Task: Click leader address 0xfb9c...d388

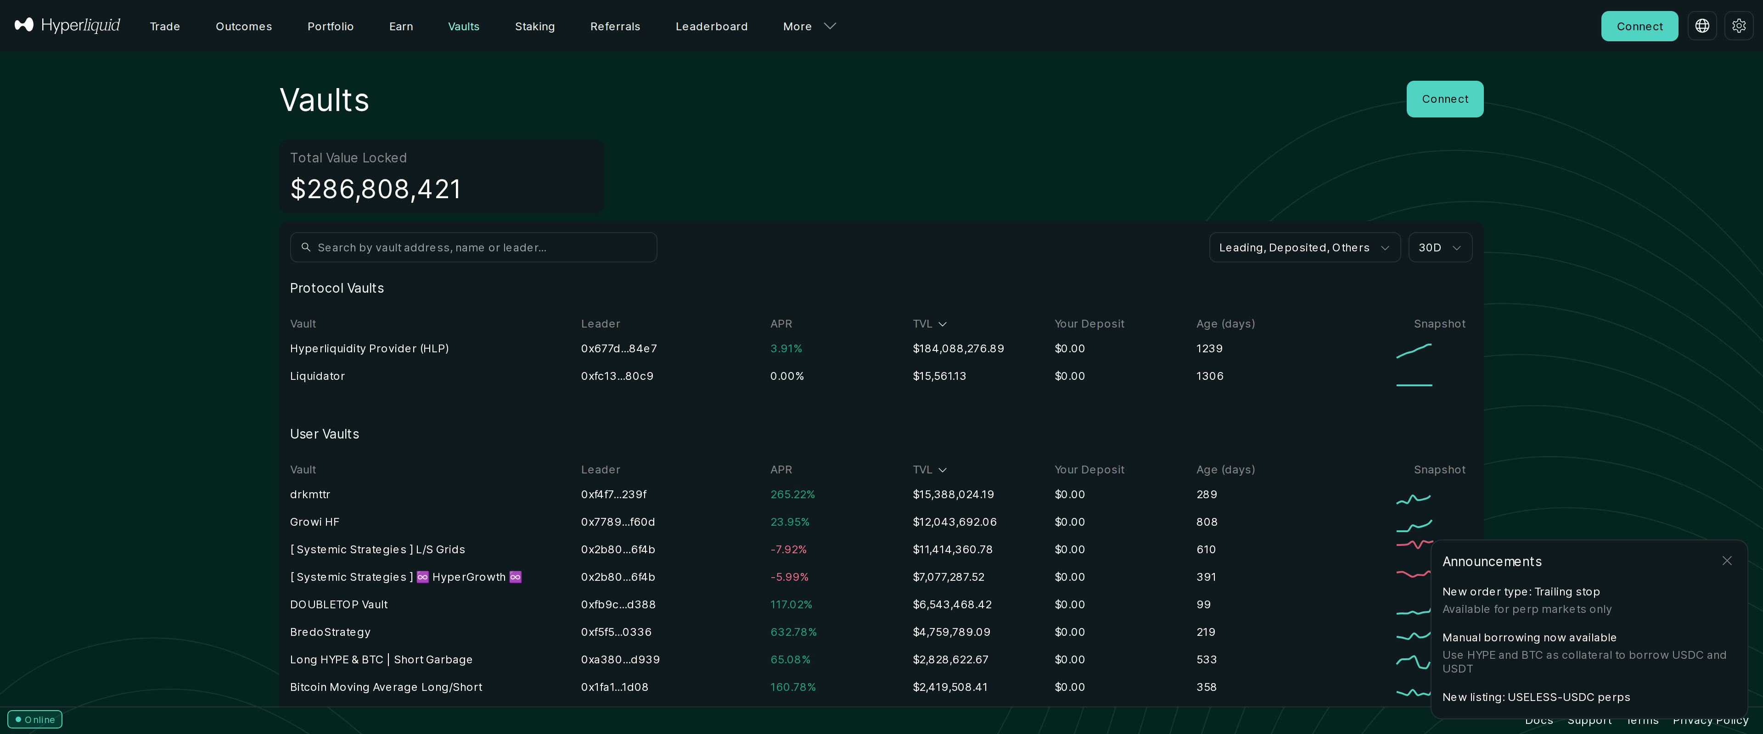Action: [618, 604]
